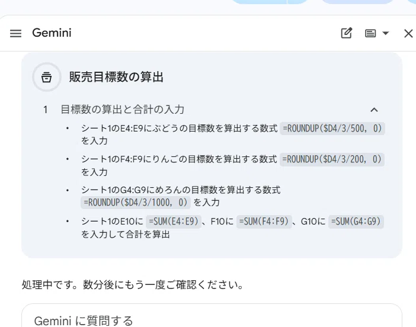Close the Gemini side panel
Screen dimensions: 416x327
(x=408, y=33)
